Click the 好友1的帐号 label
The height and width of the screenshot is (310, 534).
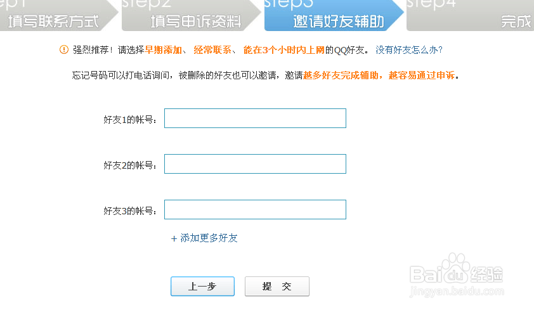131,119
